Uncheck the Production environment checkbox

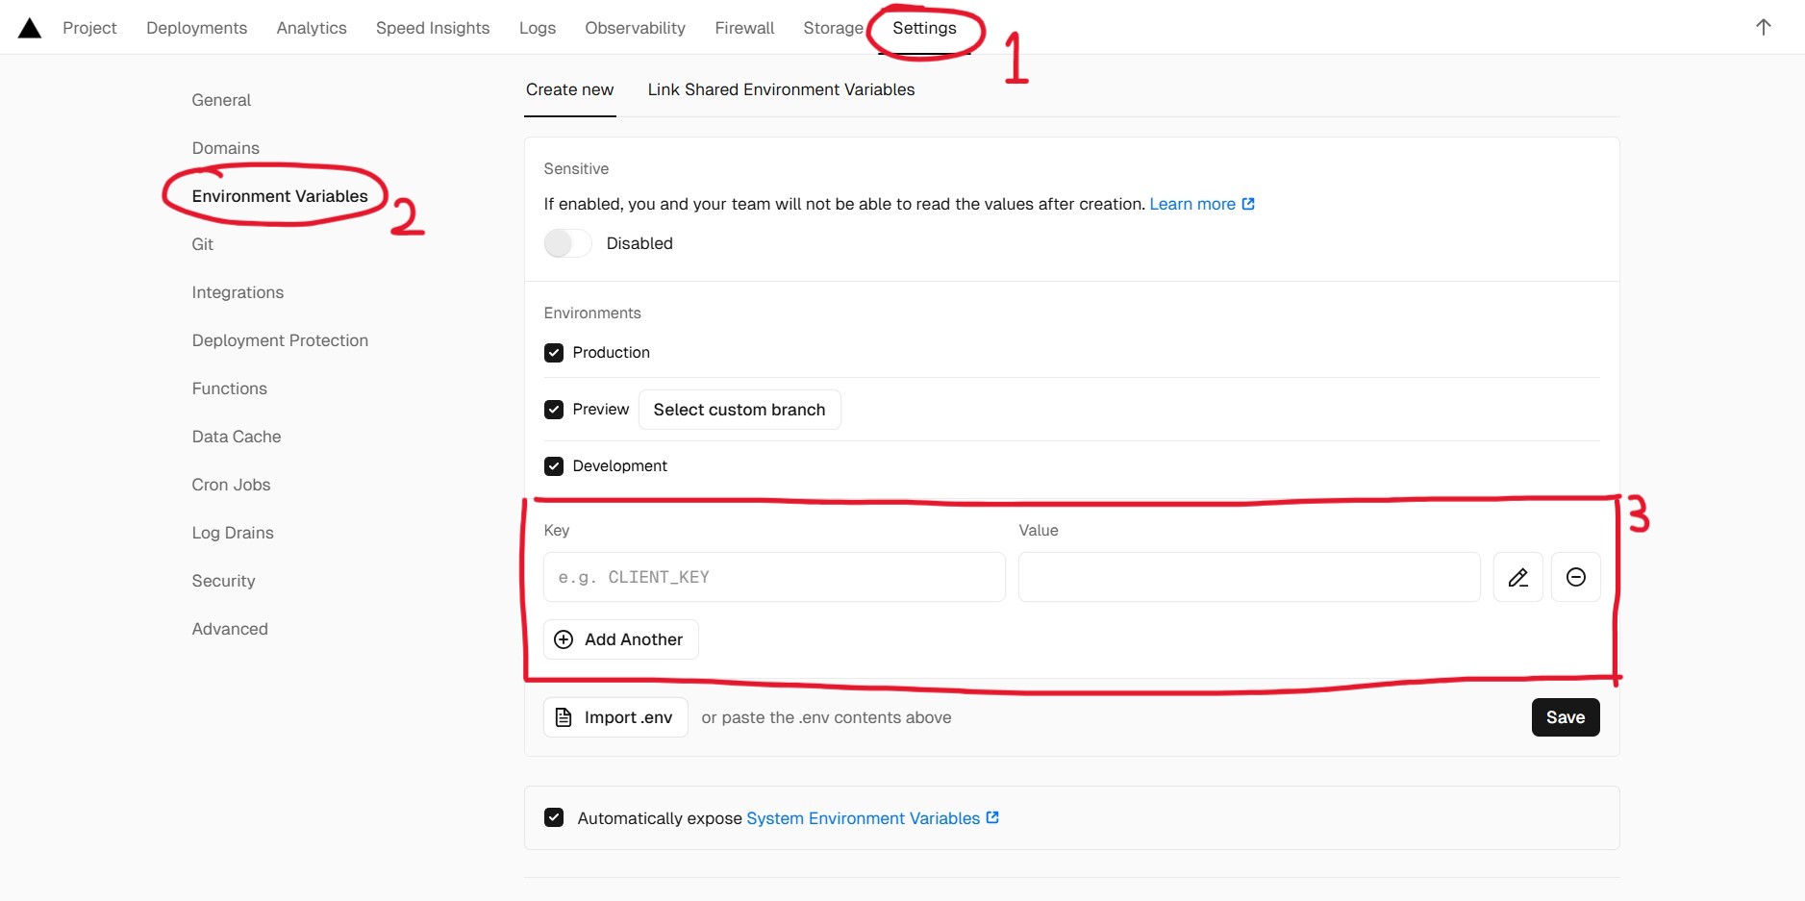[x=554, y=353]
